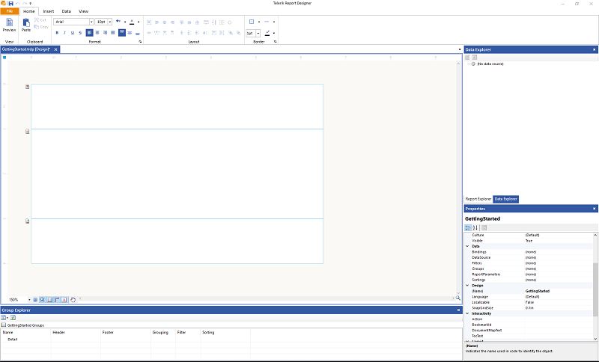Click the page header section icon
Viewport: 599px width, 362px height.
click(28, 87)
